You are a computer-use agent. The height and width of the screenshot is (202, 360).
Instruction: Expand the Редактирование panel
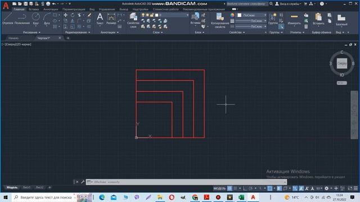coord(78,33)
